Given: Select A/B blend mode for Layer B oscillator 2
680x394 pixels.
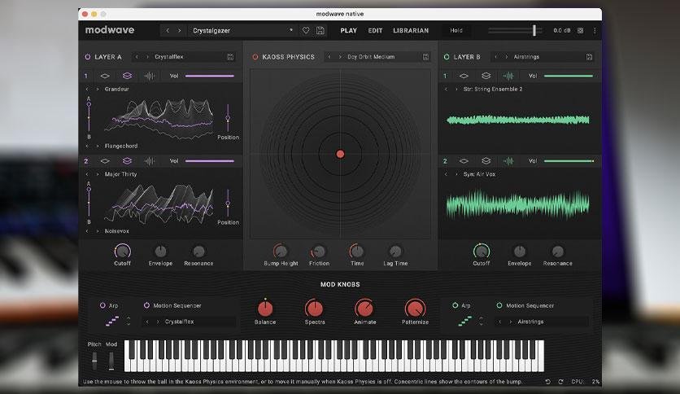Looking at the screenshot, I should point(486,161).
